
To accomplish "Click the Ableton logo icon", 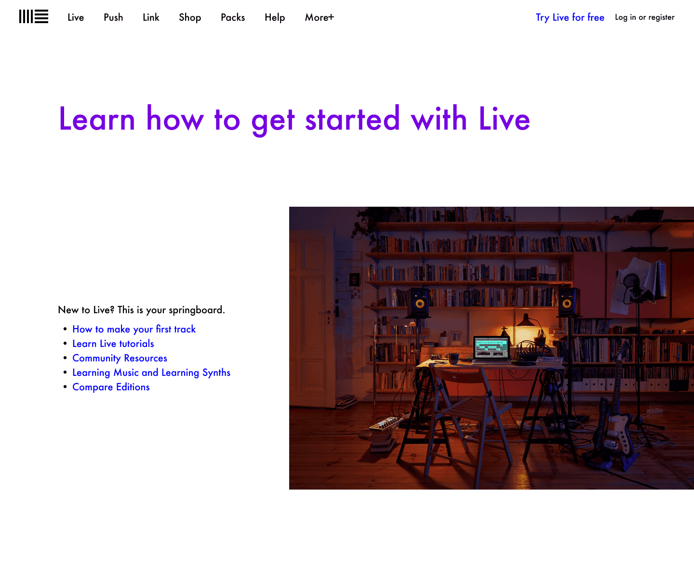I will point(34,16).
